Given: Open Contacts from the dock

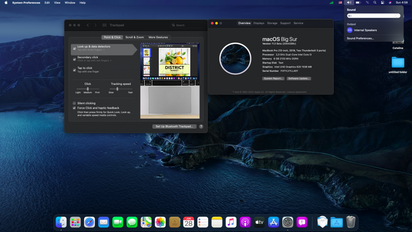Looking at the screenshot, I should [174, 222].
